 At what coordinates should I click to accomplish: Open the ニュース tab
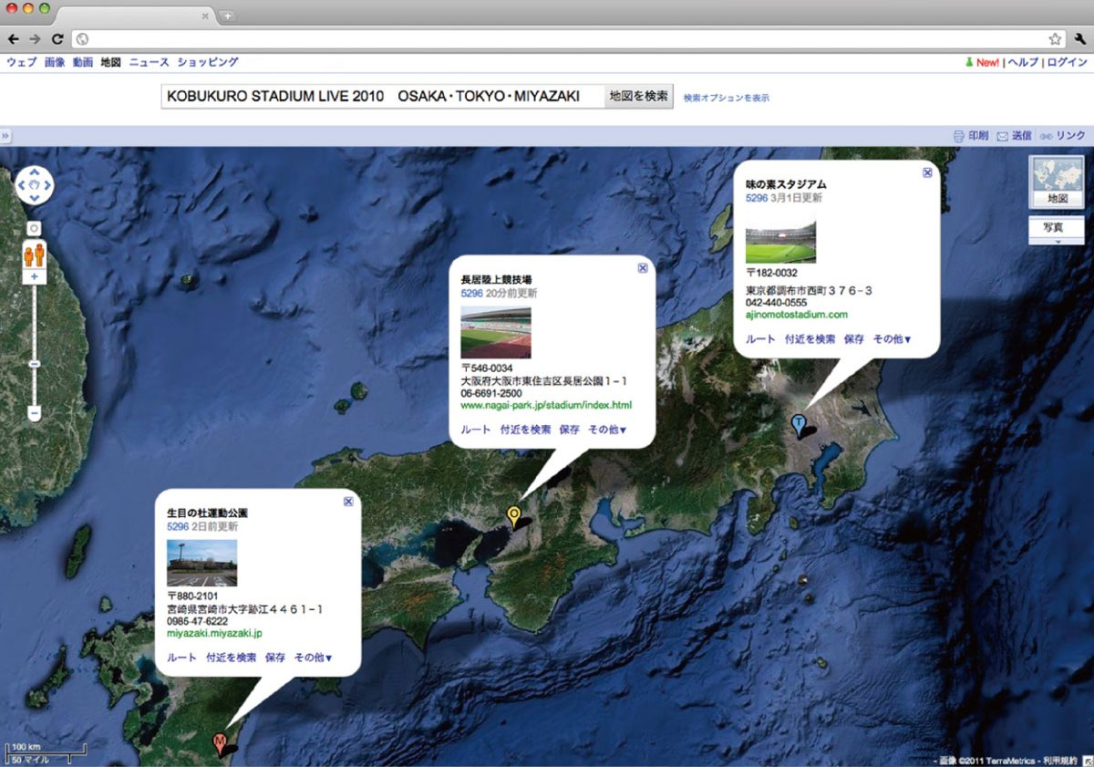(x=149, y=62)
